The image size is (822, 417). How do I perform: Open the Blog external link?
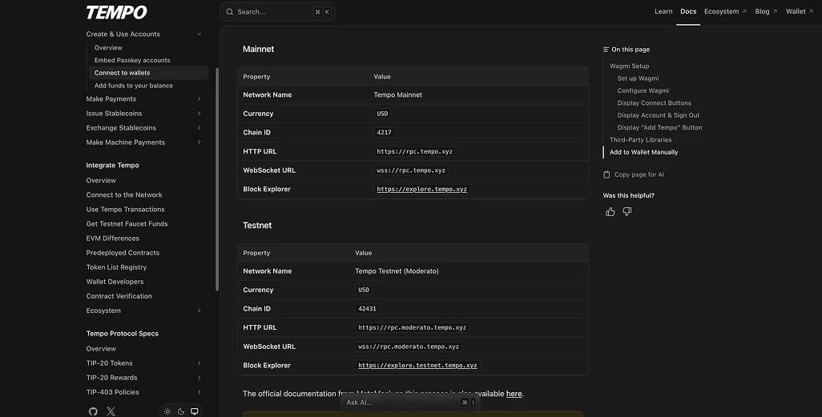tap(766, 11)
